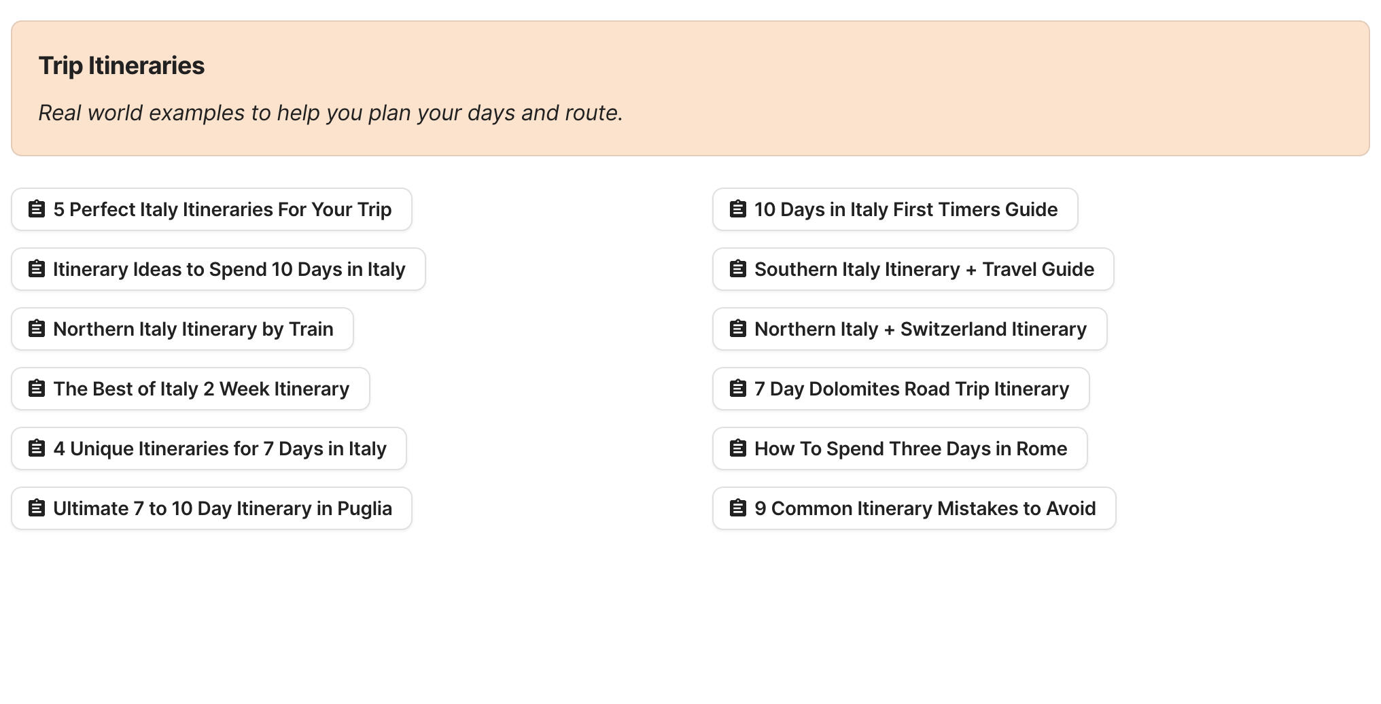
Task: Click the clipboard icon beside Ultimate 7 to 10 Day Itinerary in Puglia
Action: coord(37,508)
